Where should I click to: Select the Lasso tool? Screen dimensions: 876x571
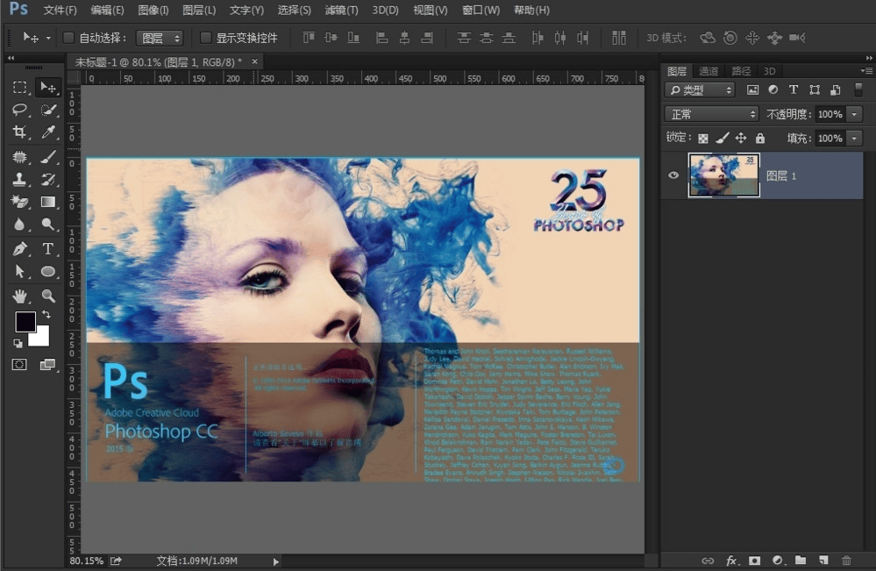tap(19, 110)
